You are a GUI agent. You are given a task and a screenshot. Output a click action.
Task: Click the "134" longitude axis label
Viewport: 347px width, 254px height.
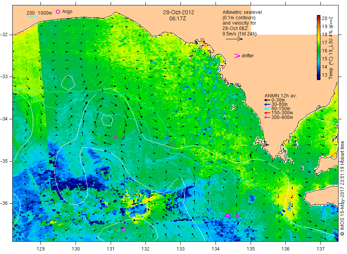point(216,249)
